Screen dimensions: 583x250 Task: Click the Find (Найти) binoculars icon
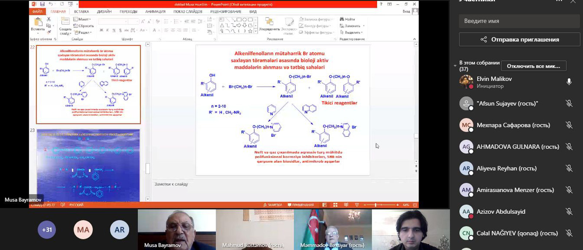click(342, 19)
